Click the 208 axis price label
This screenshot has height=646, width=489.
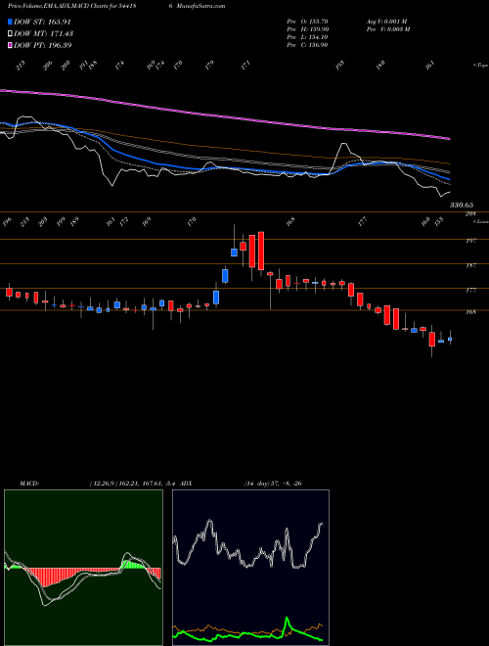(470, 213)
